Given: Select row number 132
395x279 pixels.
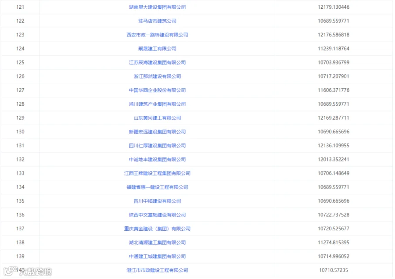Looking at the screenshot, I should tap(20, 159).
